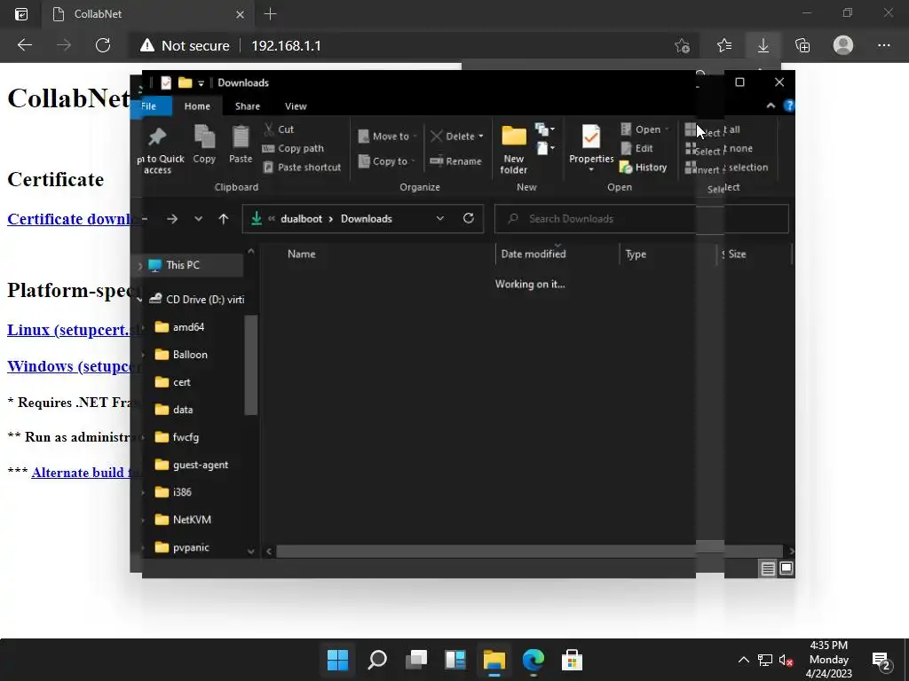Switch to the Share ribbon tab
This screenshot has width=909, height=681.
pos(248,106)
